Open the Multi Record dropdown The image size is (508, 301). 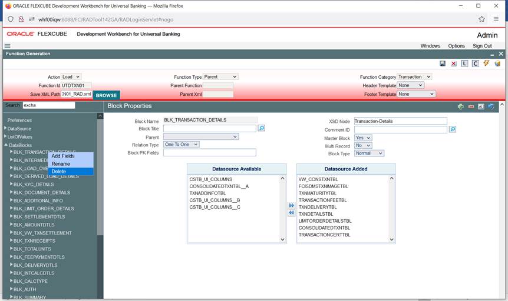363,145
